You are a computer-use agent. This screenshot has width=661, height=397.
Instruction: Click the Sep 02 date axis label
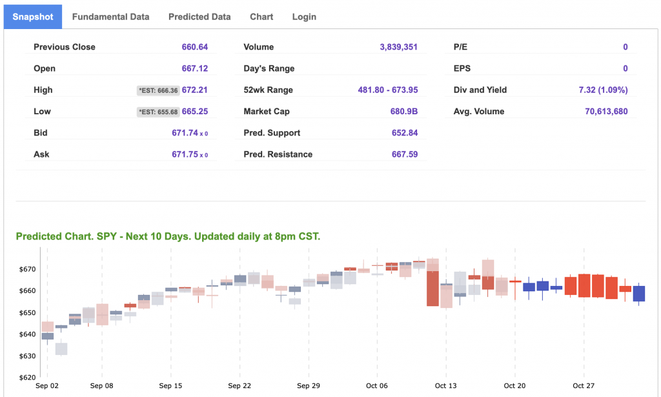47,386
